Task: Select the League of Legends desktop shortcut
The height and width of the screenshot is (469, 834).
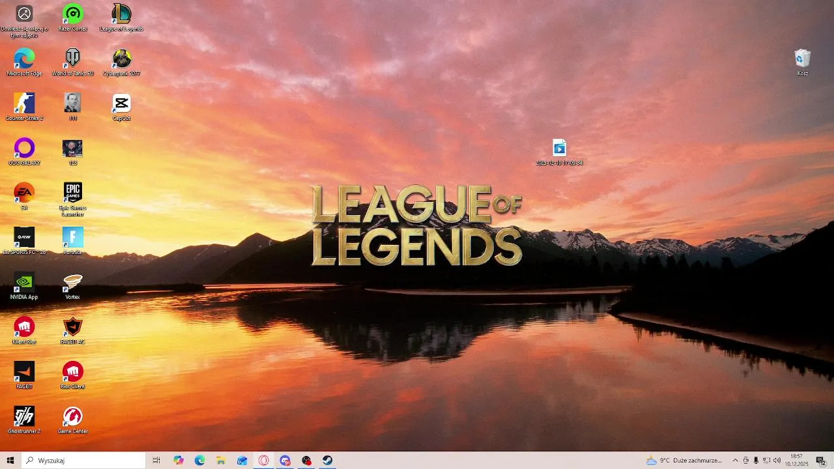Action: (x=121, y=18)
